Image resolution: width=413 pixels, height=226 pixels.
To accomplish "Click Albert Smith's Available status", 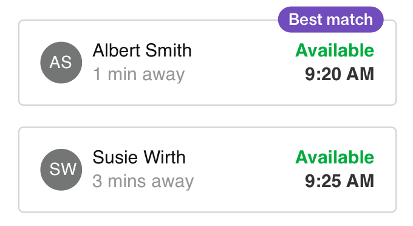I will point(335,50).
